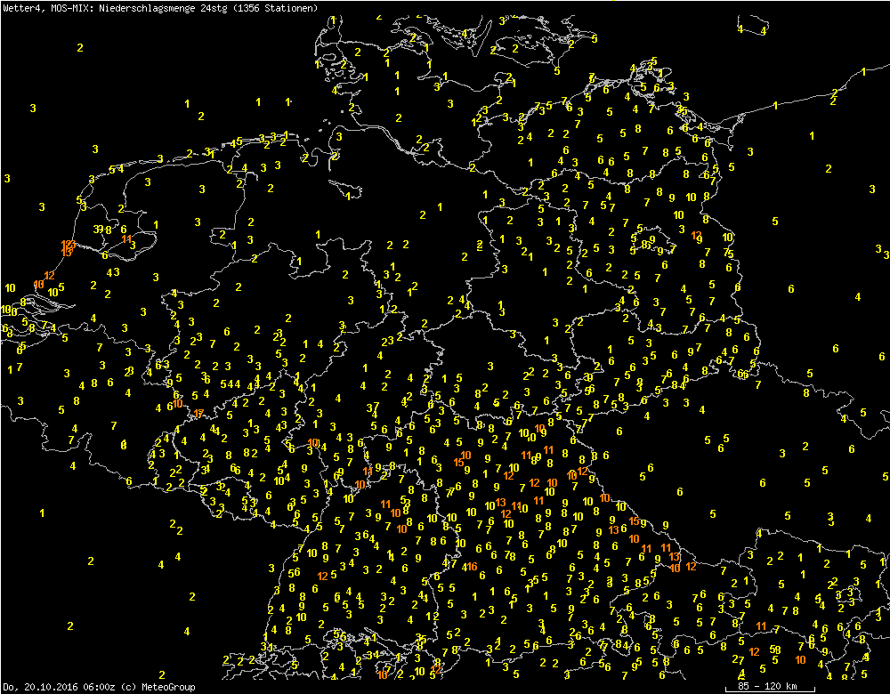Click the yellow 3 left of North Sea

click(x=33, y=108)
